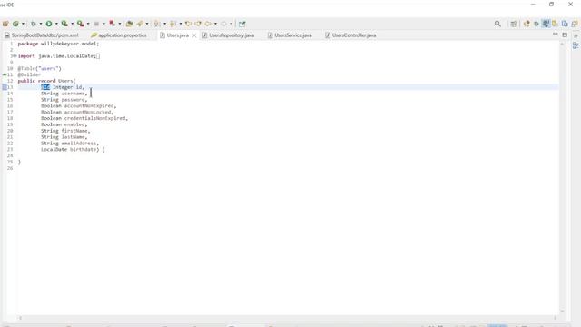Click "LocalDate birthdate" on line 23
581x327 pixels.
coord(69,149)
